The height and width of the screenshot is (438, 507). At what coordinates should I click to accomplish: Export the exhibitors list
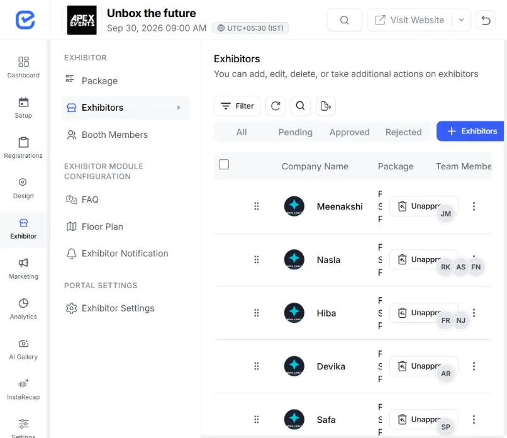click(326, 106)
